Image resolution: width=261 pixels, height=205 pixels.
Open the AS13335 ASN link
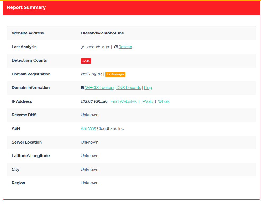click(x=88, y=128)
